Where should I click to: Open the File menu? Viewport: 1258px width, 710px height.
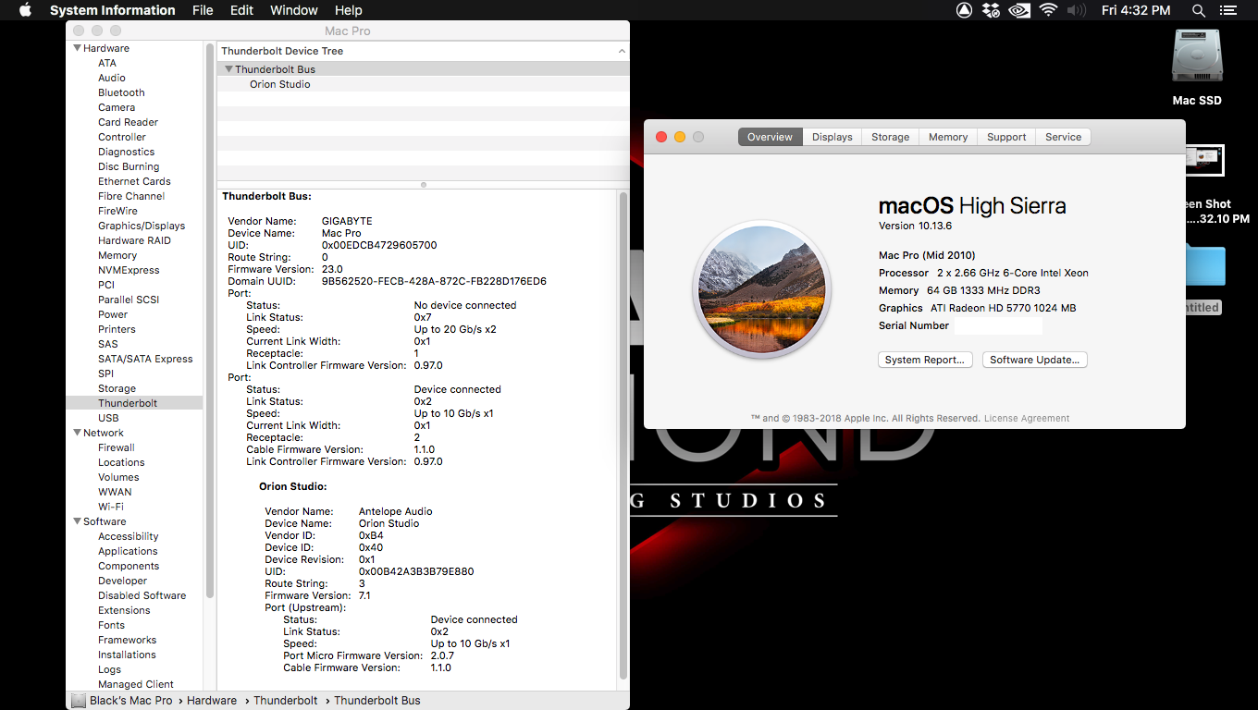click(x=203, y=10)
